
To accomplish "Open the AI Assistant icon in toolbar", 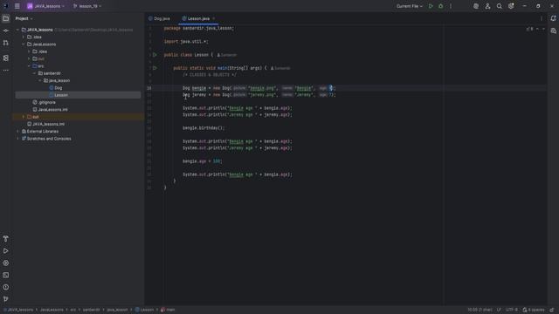I will click(x=476, y=6).
